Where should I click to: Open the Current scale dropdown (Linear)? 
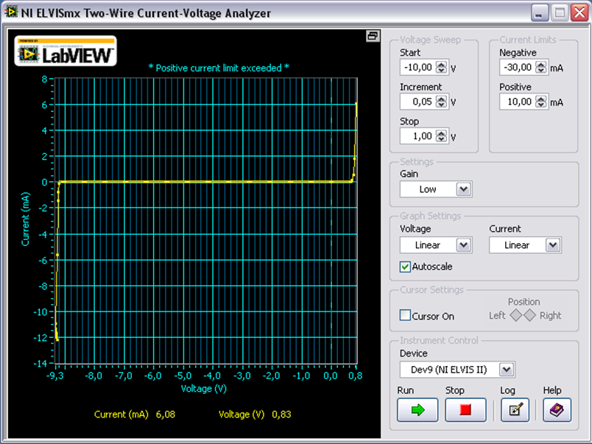tap(525, 245)
